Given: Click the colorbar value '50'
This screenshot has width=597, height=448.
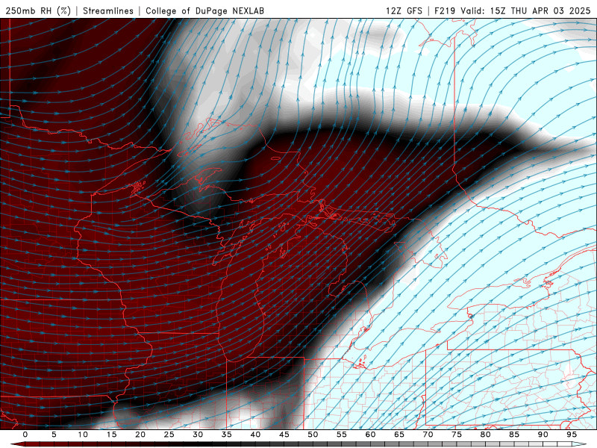Looking at the screenshot, I should [x=313, y=435].
